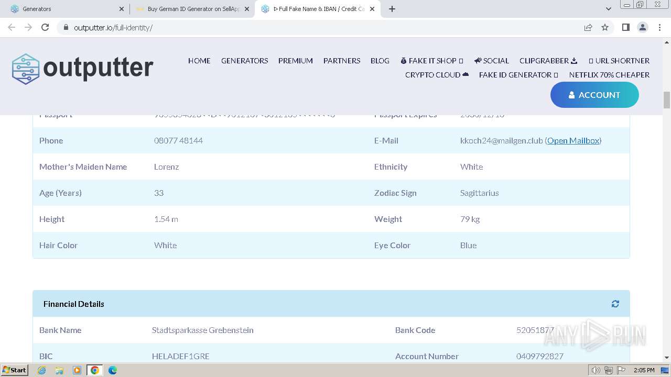Viewport: 671px width, 377px height.
Task: Go back in browser history
Action: [x=12, y=27]
